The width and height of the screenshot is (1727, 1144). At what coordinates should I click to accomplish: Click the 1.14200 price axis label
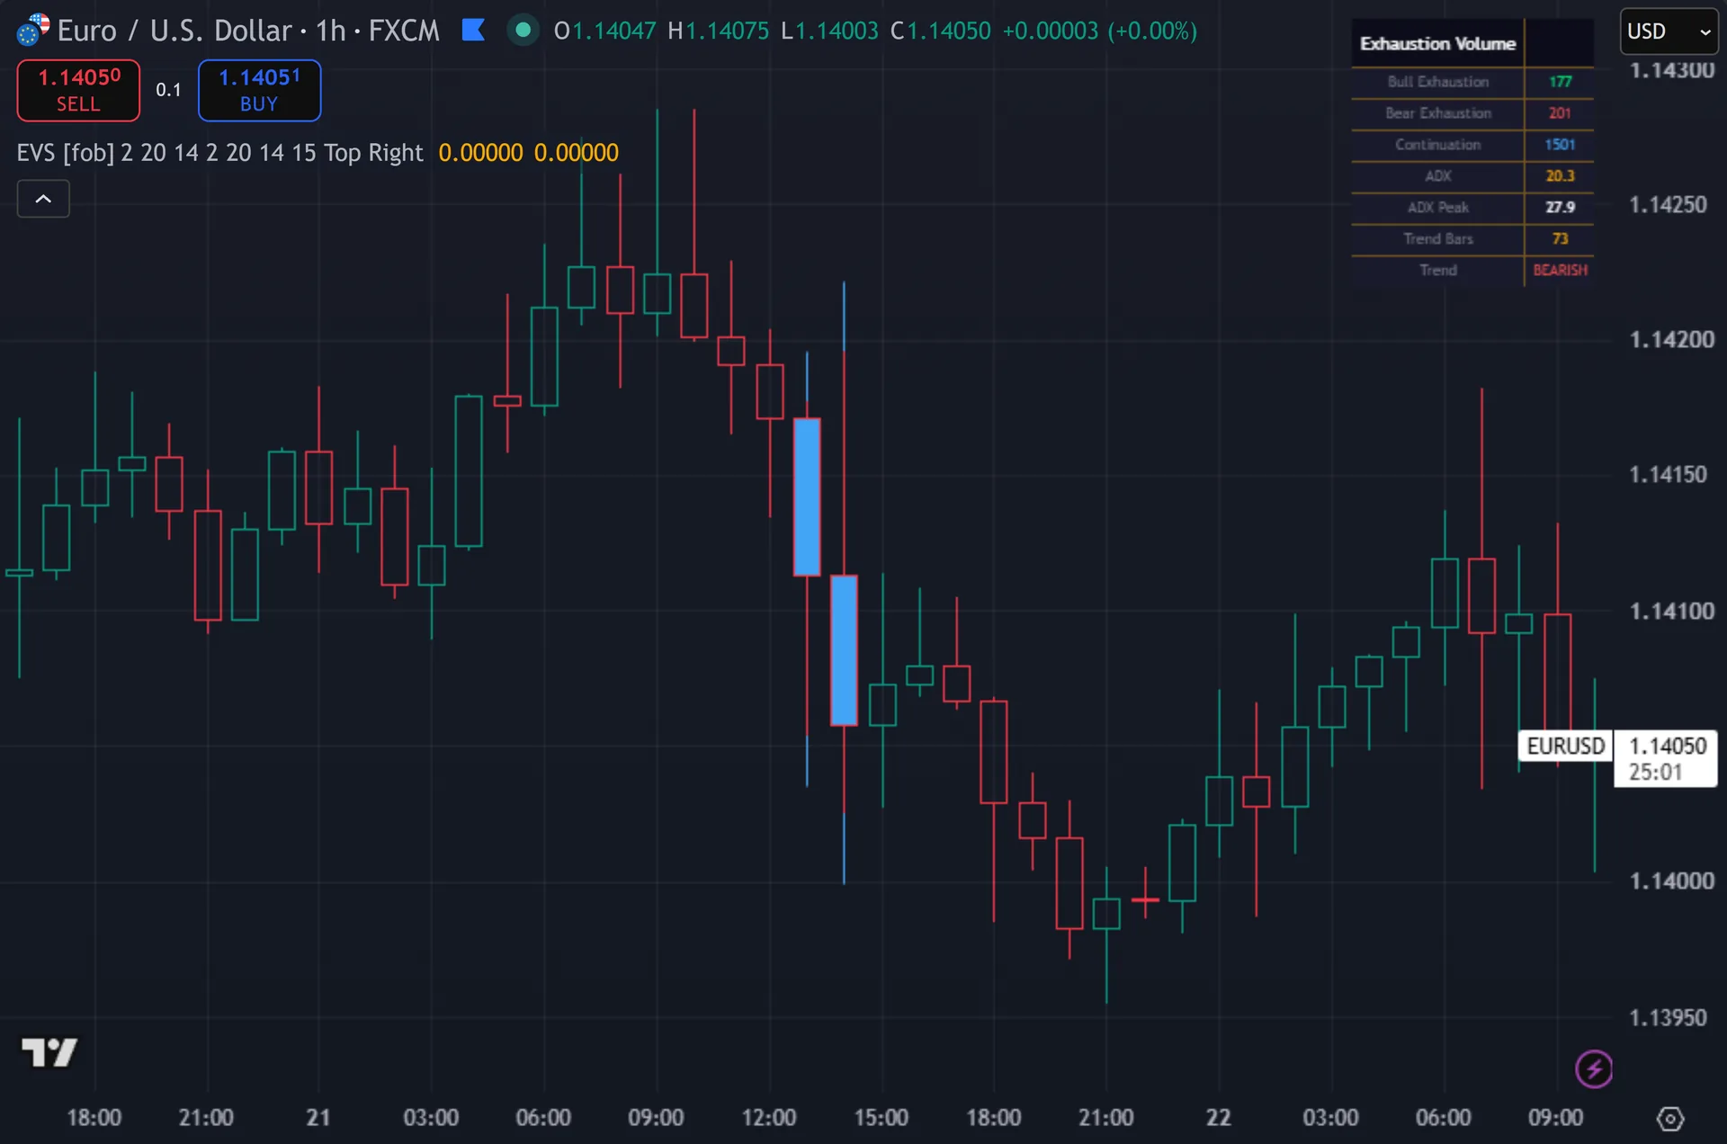pyautogui.click(x=1671, y=340)
